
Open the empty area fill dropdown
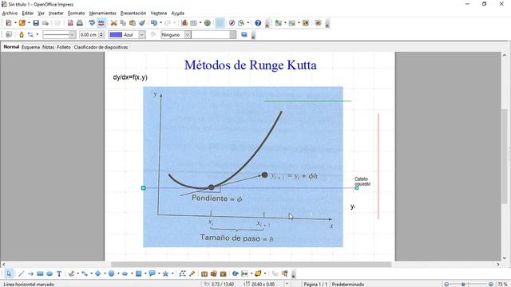232,34
